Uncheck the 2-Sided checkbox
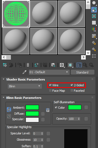 click(x=72, y=85)
